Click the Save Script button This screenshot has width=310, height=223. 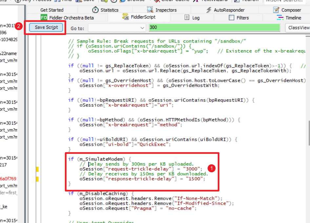[x=46, y=27]
